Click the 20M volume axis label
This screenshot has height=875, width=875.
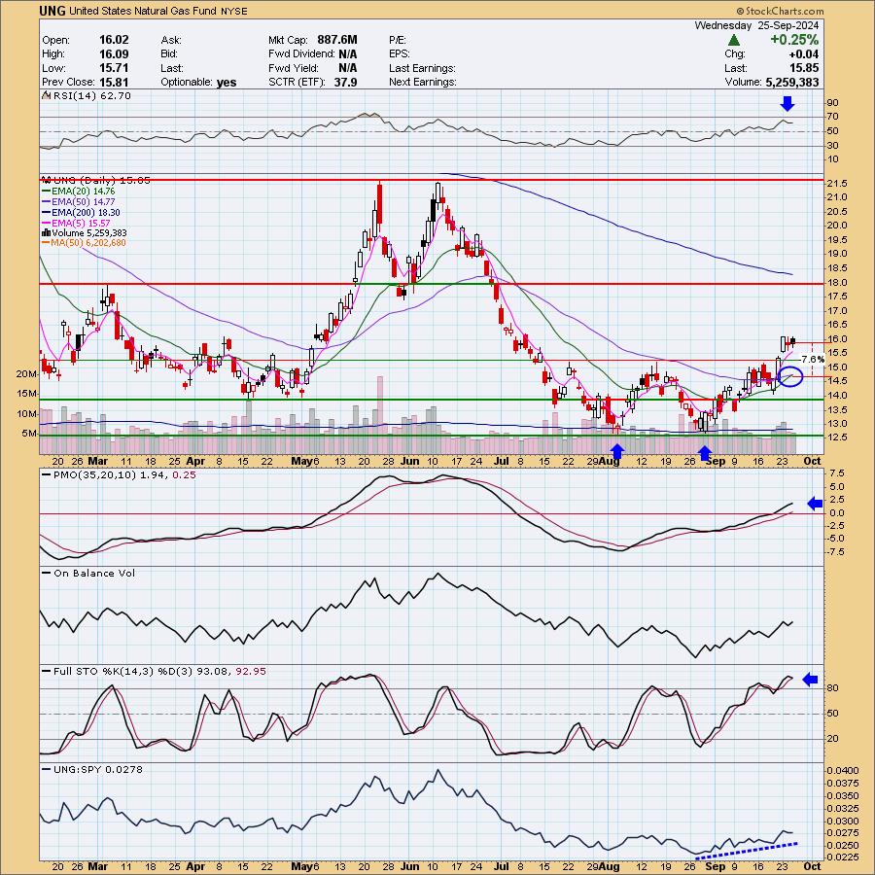[x=26, y=374]
